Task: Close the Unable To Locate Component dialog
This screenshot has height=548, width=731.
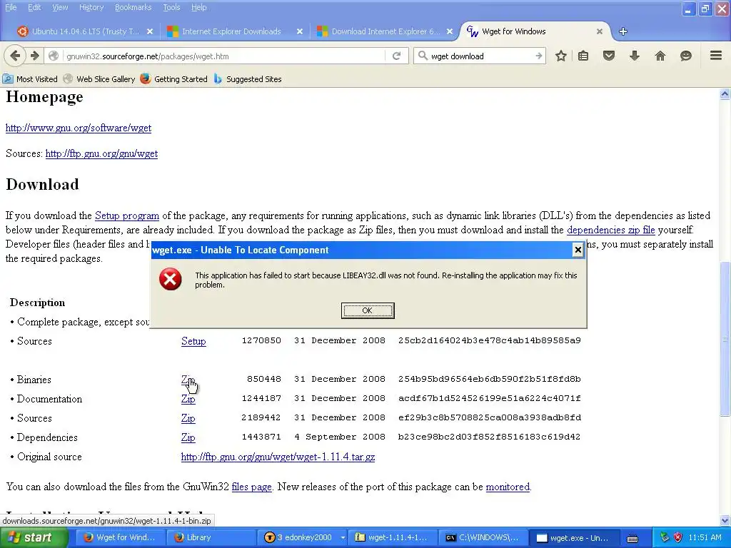Action: pyautogui.click(x=578, y=250)
